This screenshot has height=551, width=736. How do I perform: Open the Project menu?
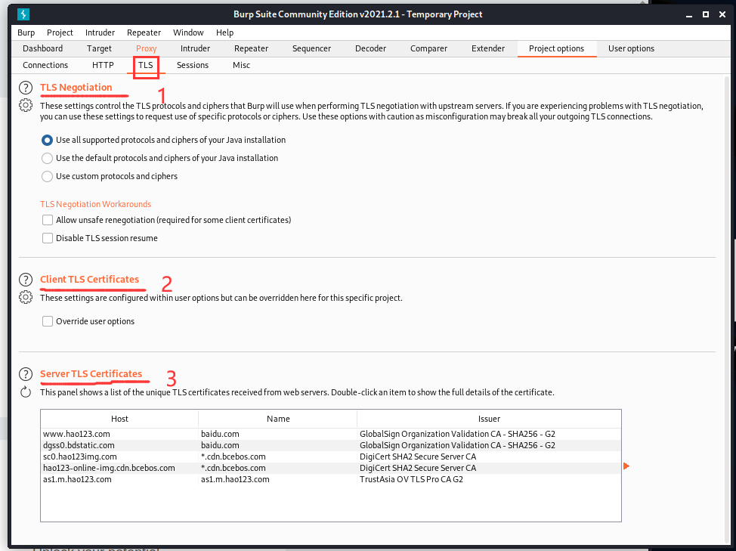point(60,33)
